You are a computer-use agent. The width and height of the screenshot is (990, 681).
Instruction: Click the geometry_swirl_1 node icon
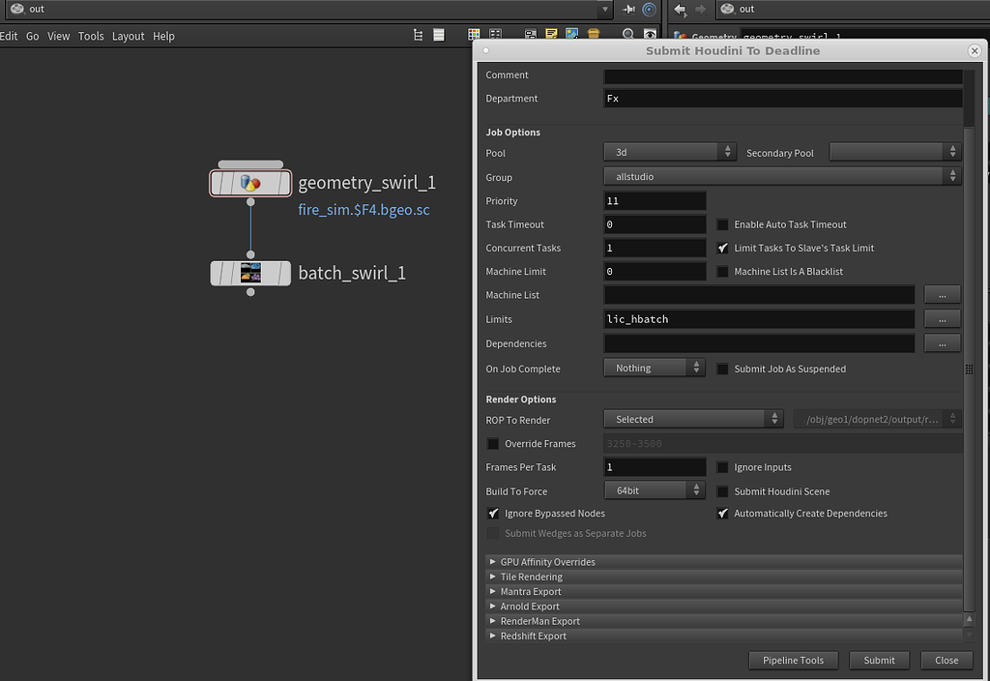tap(250, 183)
